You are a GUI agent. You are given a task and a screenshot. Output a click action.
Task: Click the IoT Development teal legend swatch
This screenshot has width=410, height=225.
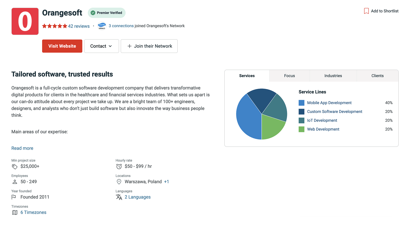coord(302,120)
